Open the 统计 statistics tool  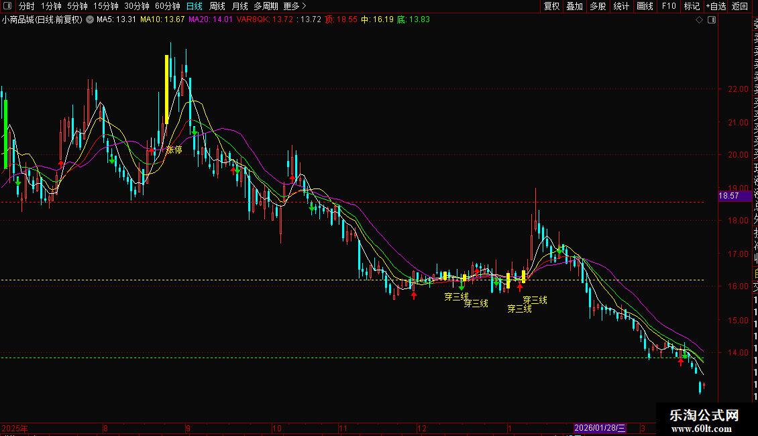click(x=621, y=6)
